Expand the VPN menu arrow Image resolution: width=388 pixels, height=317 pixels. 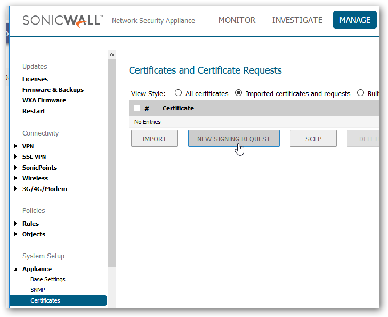(x=15, y=146)
